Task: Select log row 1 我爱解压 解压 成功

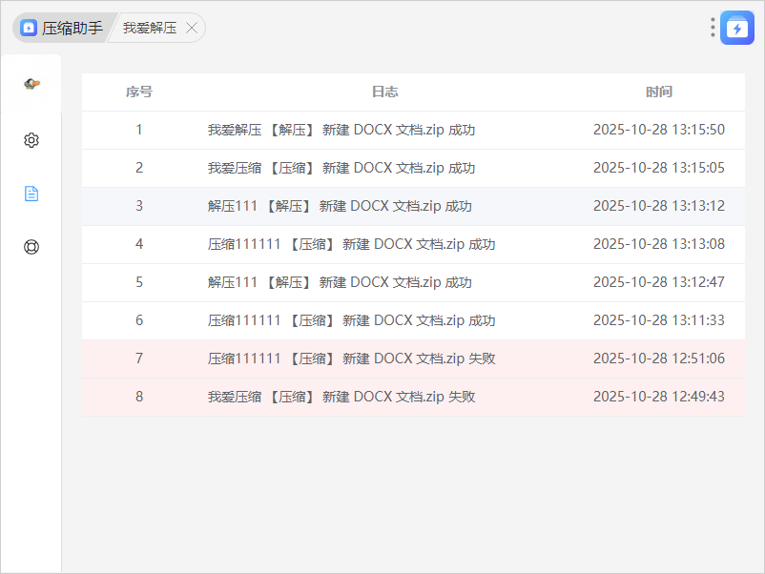Action: tap(341, 130)
